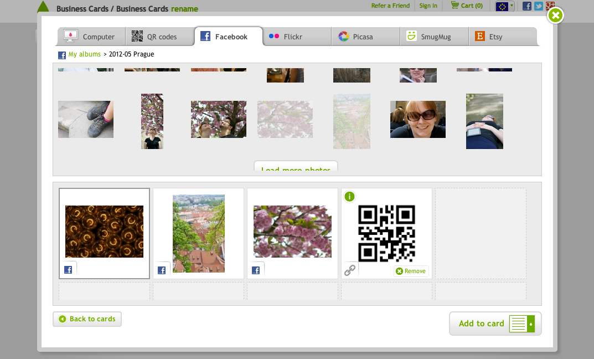Click Facebook icon beside My albums
This screenshot has height=359, width=594.
[62, 55]
